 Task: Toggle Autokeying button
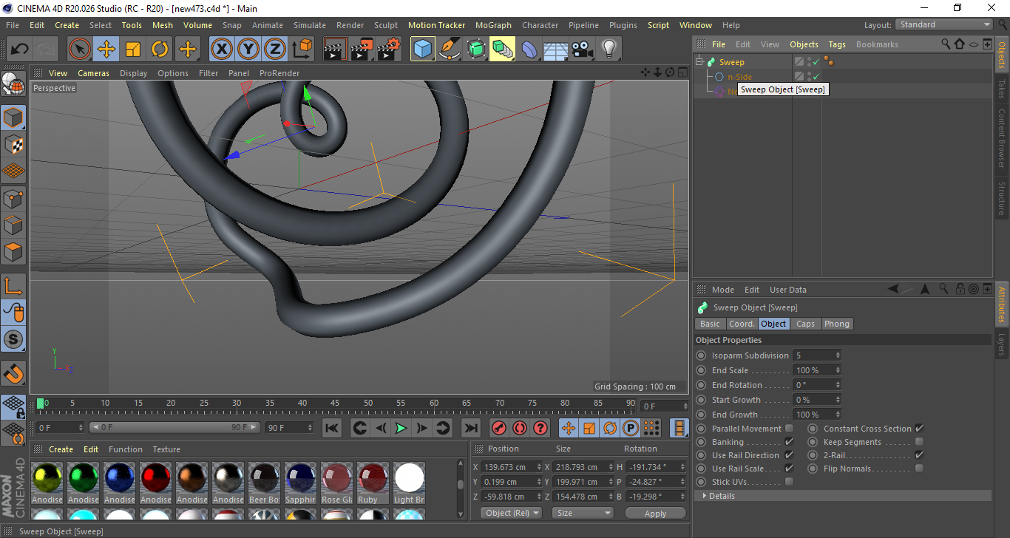click(520, 428)
